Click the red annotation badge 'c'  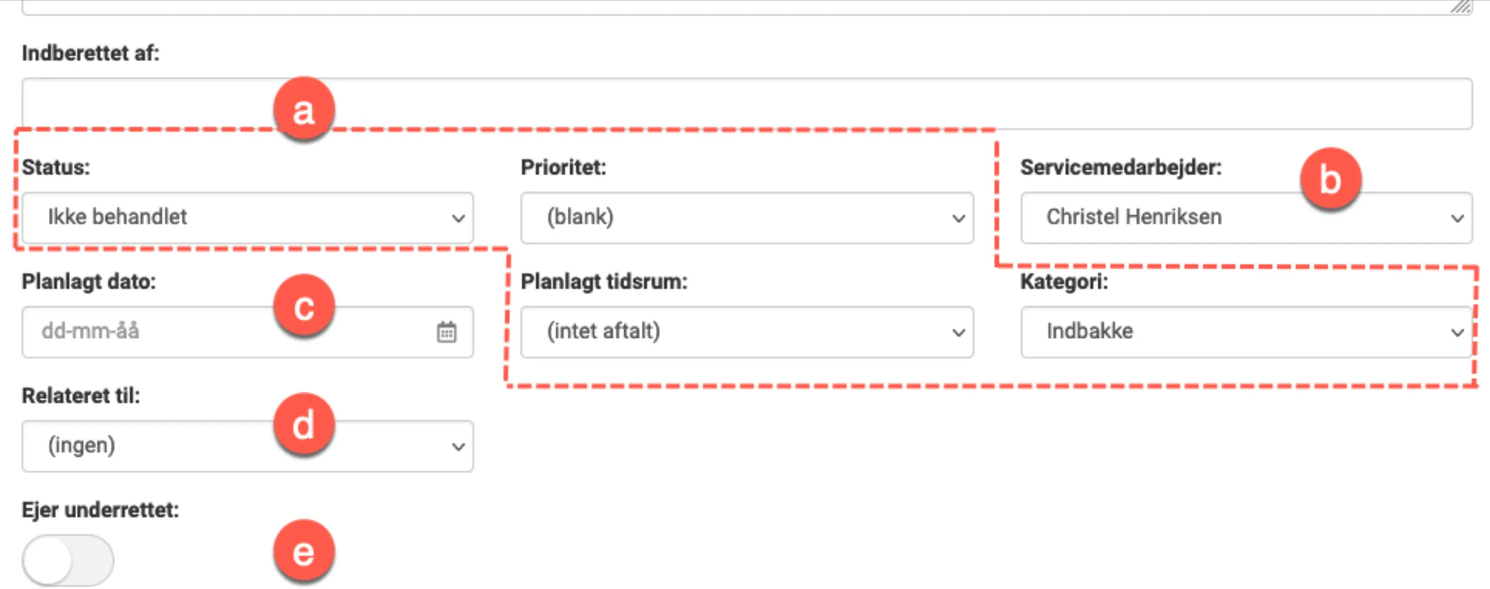(304, 307)
